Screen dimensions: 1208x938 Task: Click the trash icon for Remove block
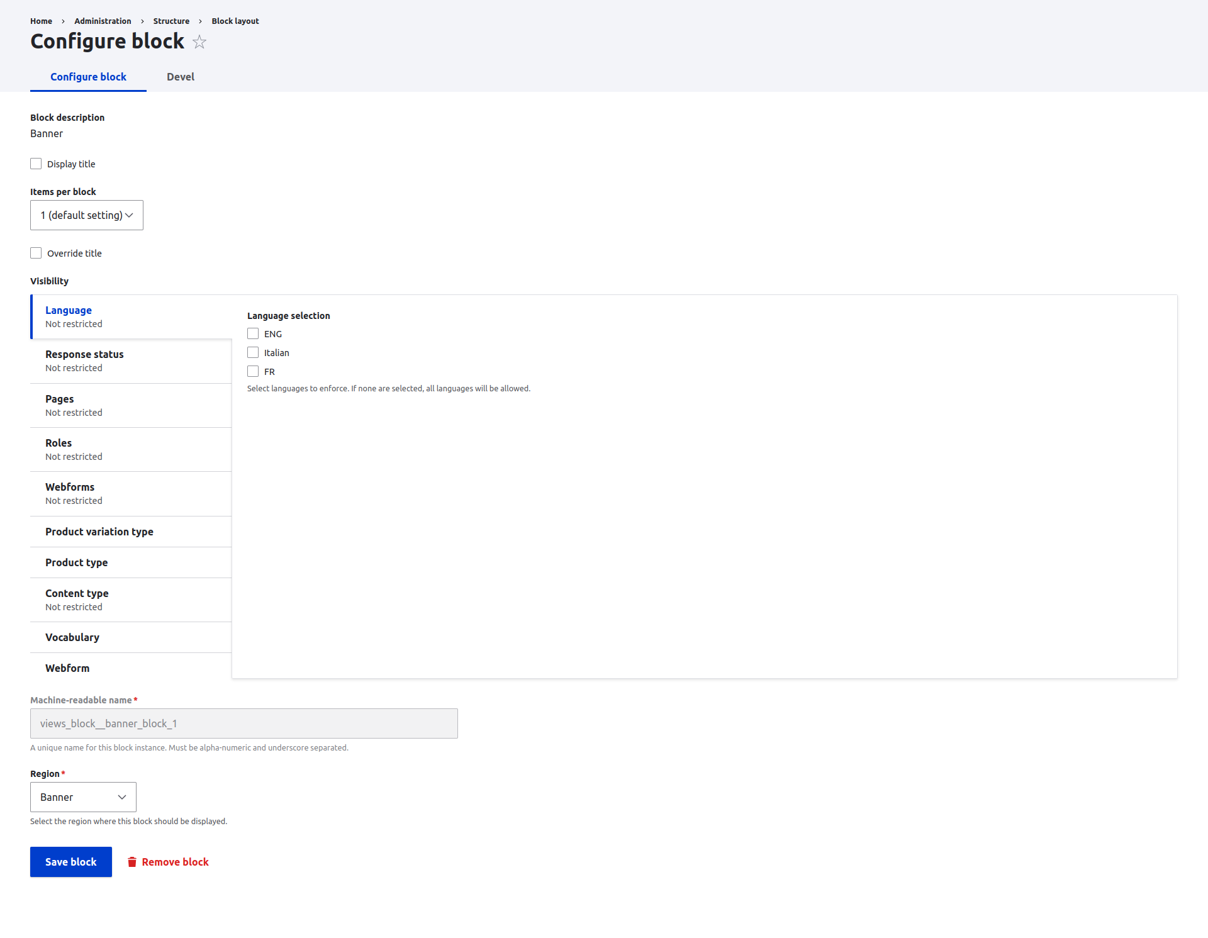[132, 862]
